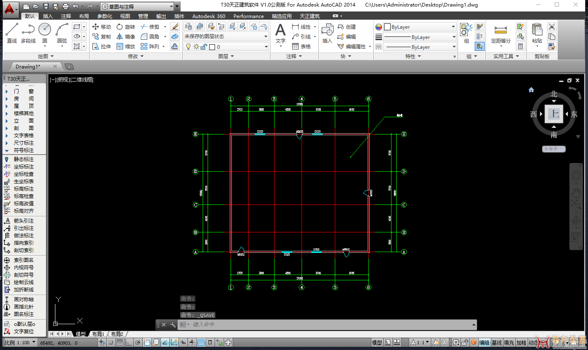588x350 pixels.
Task: Switch to the 天正建筑 ribbon tab
Action: point(310,16)
